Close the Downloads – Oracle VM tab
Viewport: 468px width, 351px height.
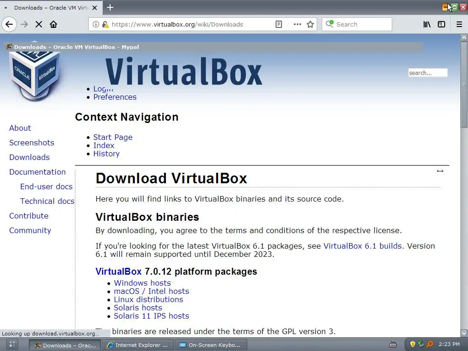(x=95, y=8)
